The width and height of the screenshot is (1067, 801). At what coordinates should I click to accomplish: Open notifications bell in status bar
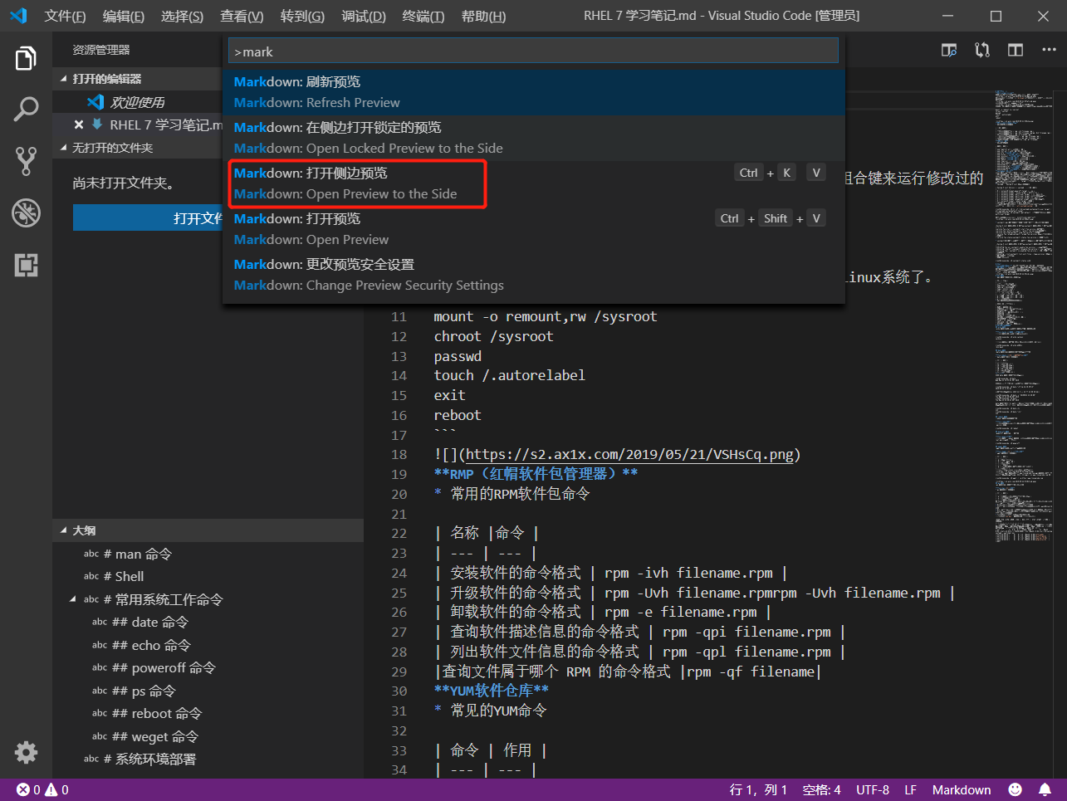pos(1045,789)
